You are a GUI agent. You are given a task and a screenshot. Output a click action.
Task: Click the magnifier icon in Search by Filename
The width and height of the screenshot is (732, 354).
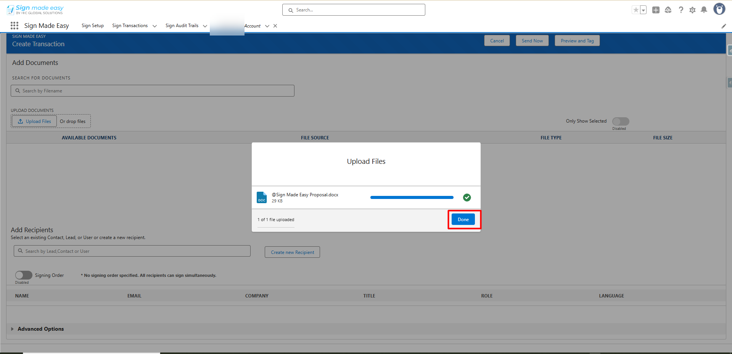point(18,91)
